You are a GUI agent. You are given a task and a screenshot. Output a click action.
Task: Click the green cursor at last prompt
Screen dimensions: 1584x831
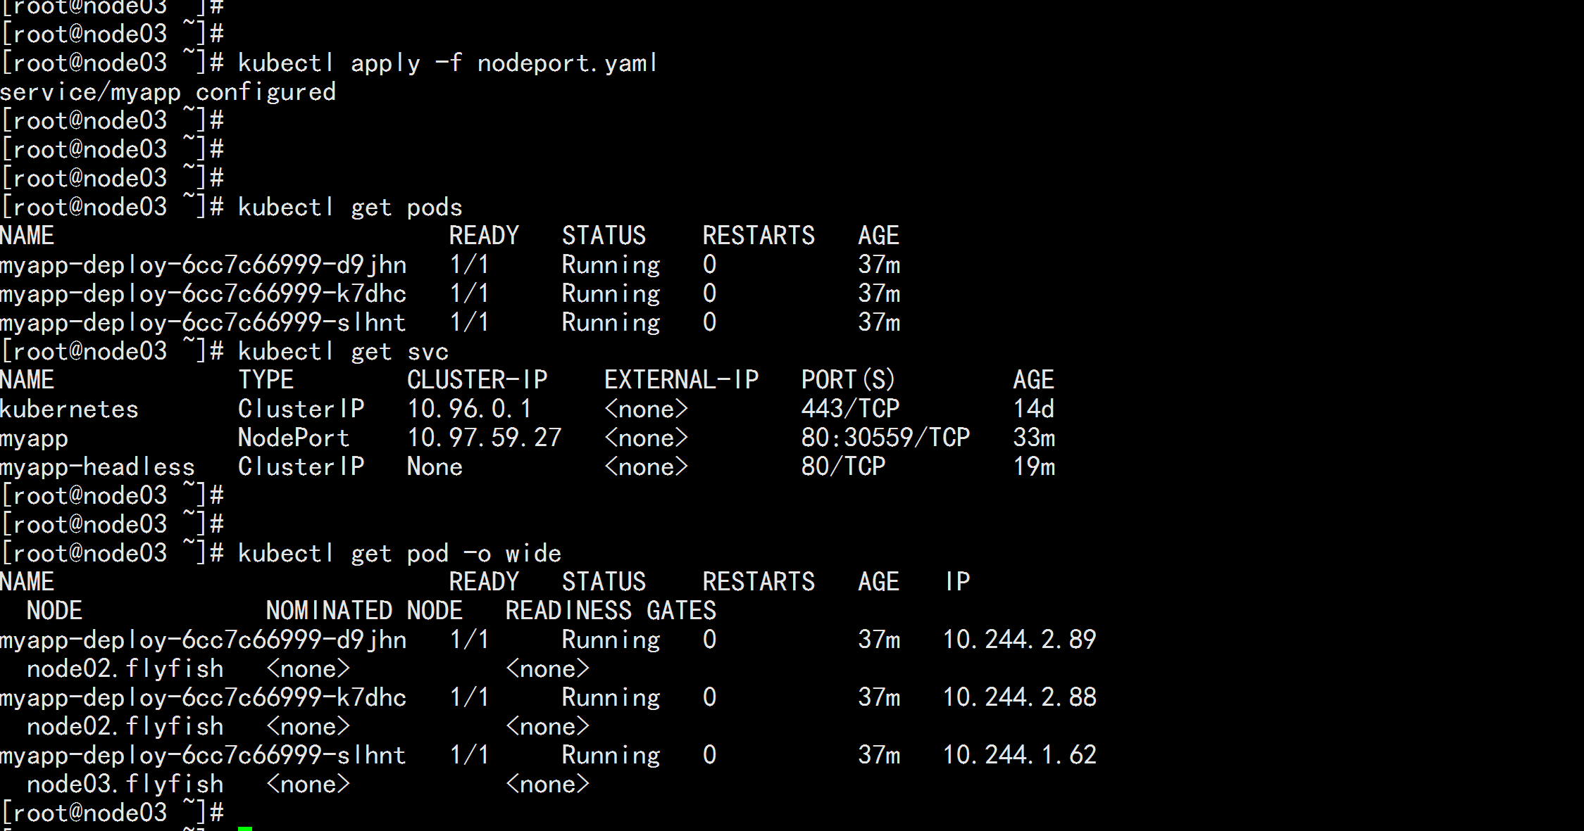pyautogui.click(x=244, y=829)
